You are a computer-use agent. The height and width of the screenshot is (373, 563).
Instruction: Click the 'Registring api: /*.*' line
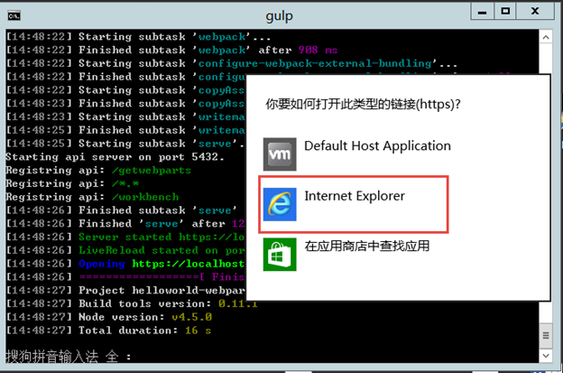(x=72, y=183)
